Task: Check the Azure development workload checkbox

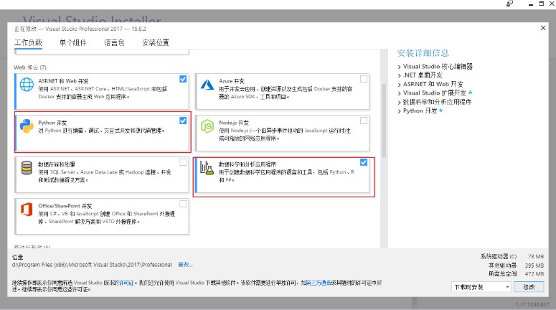Action: point(364,79)
